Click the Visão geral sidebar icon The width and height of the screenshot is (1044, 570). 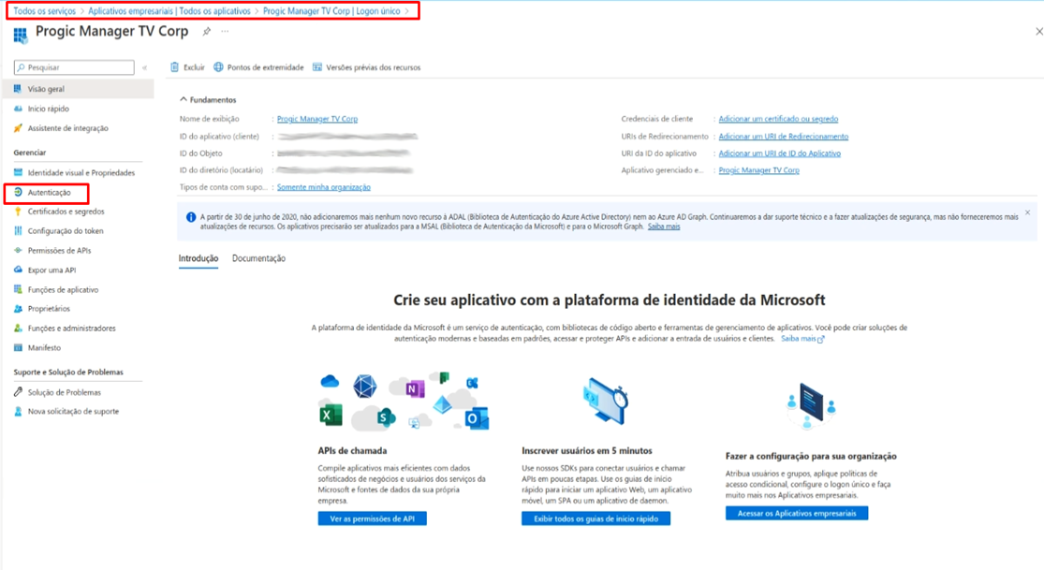[x=18, y=89]
